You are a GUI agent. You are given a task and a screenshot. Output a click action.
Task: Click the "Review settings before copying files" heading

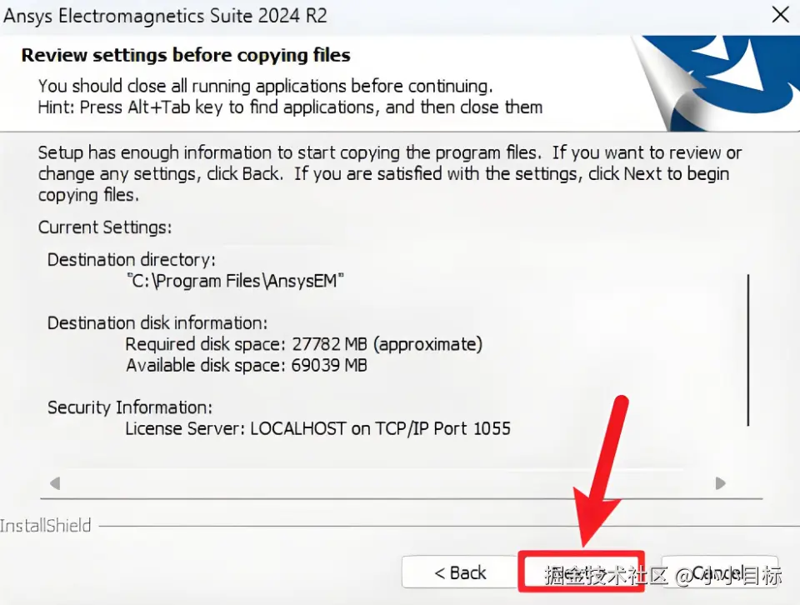tap(186, 55)
